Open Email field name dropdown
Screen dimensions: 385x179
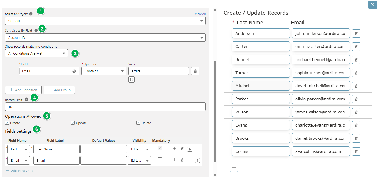coord(18,160)
